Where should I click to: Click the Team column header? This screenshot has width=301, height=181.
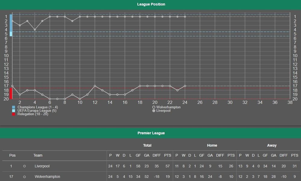pyautogui.click(x=38, y=155)
